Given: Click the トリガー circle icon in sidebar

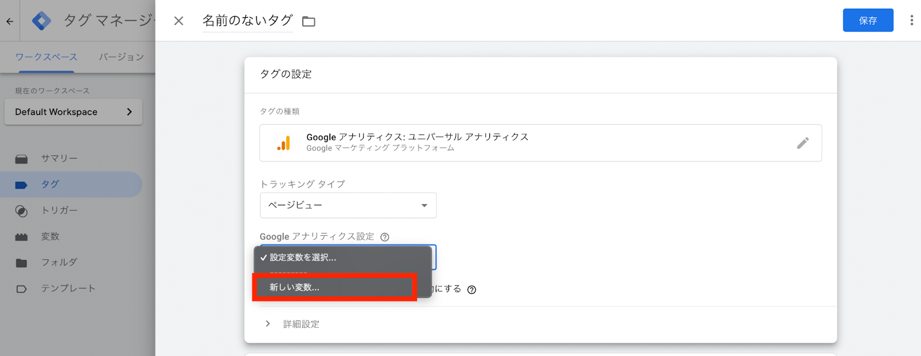Looking at the screenshot, I should pyautogui.click(x=21, y=211).
